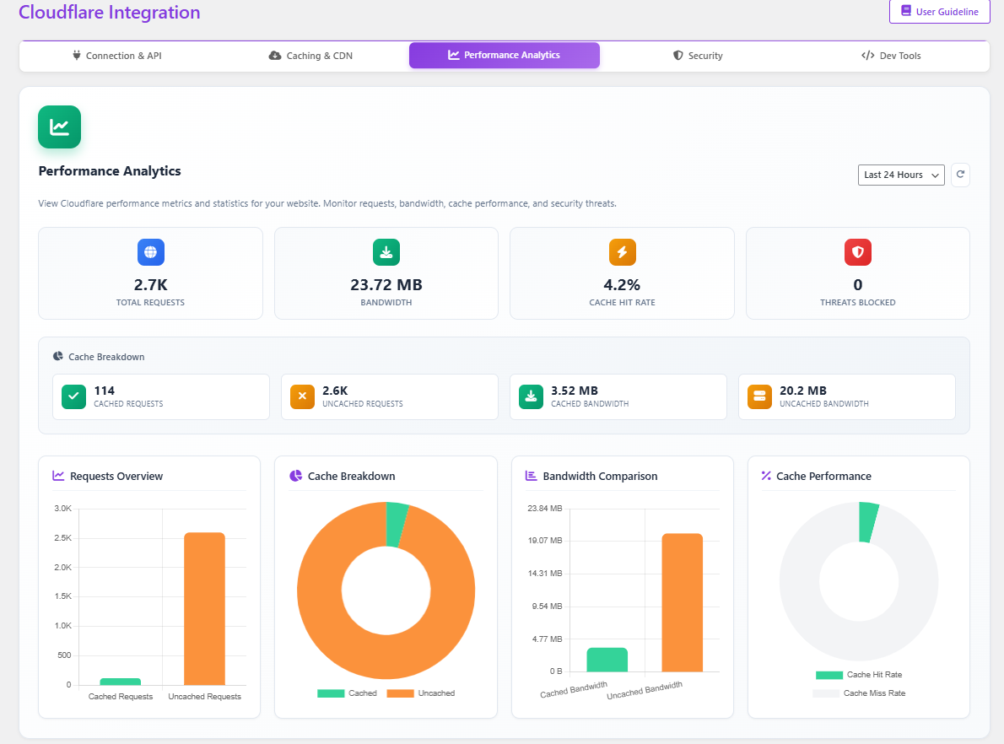Click the orange X Uncached Requests icon
The height and width of the screenshot is (744, 1004).
click(302, 396)
